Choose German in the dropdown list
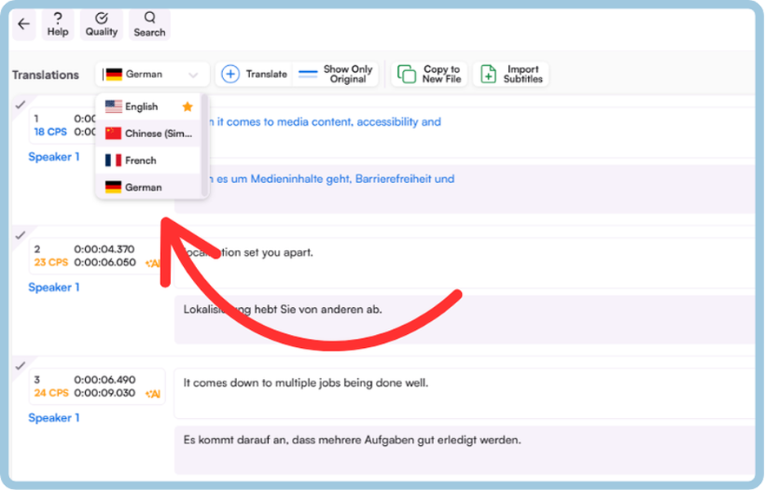This screenshot has height=490, width=765. 148,187
